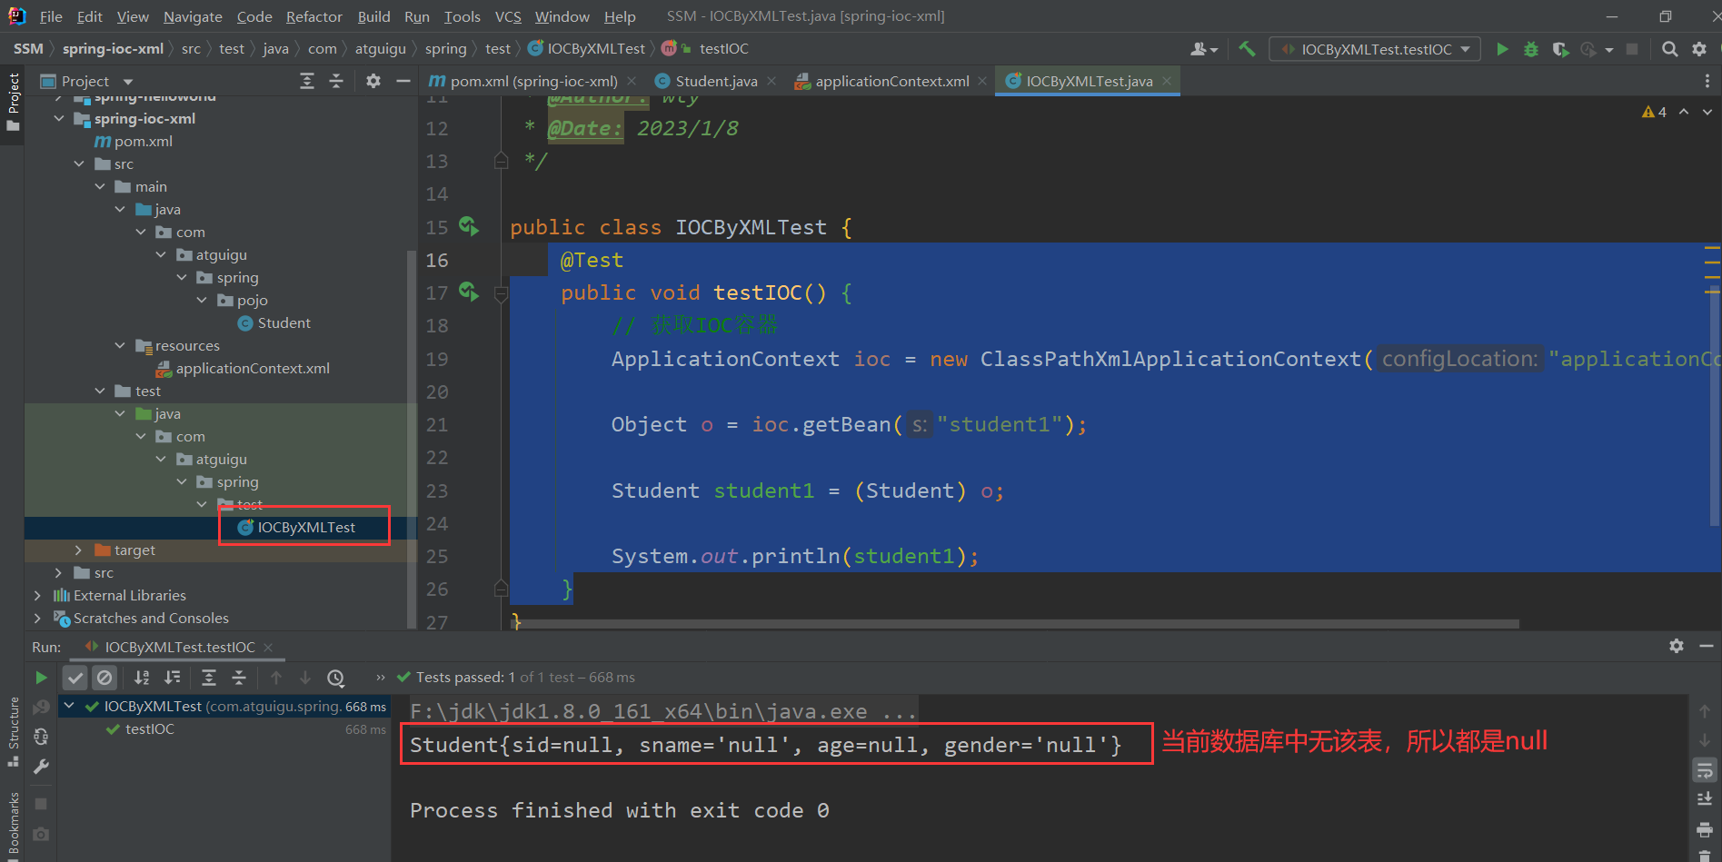This screenshot has height=862, width=1722.
Task: Expand the target folder
Action: click(79, 550)
